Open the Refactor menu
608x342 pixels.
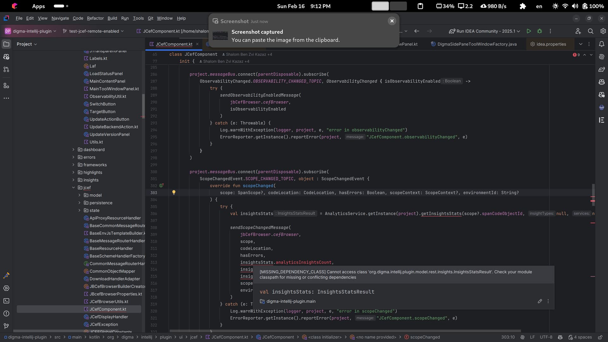[95, 18]
